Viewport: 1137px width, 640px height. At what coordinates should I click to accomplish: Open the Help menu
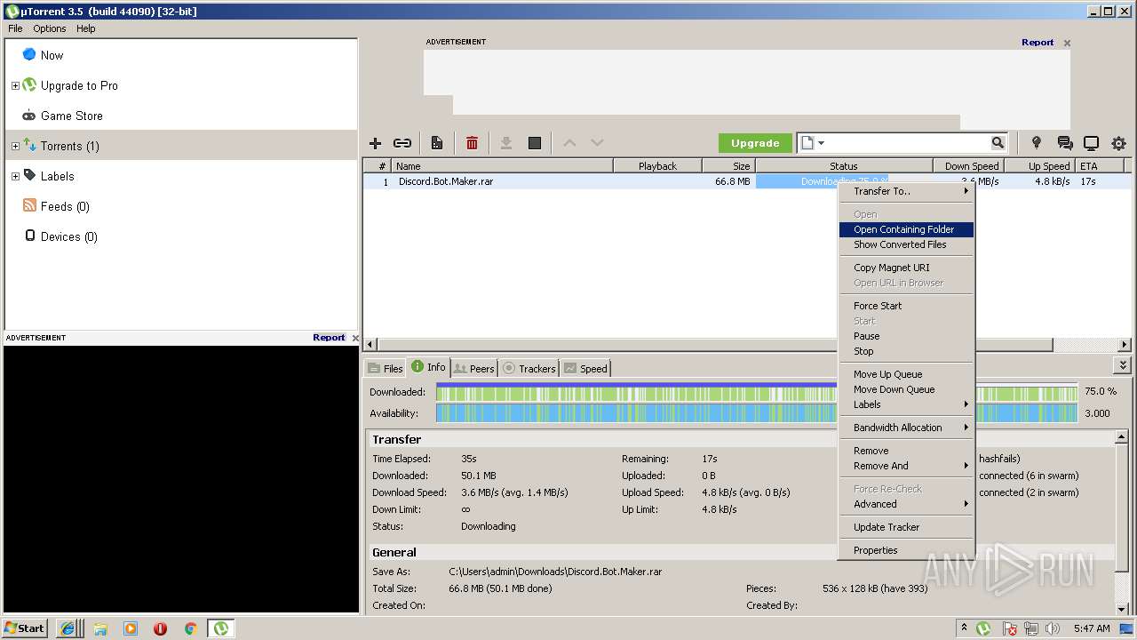pyautogui.click(x=85, y=28)
